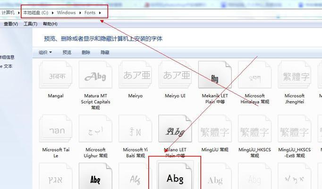Select the Microsoft JhengHei font icon
This screenshot has height=189, width=322.
[295, 76]
